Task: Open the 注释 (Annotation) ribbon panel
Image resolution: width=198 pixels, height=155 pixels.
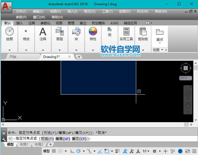Action: point(43,34)
